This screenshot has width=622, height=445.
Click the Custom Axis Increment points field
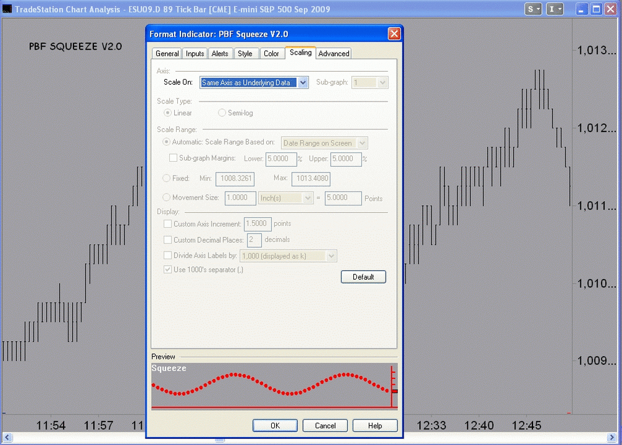(258, 224)
